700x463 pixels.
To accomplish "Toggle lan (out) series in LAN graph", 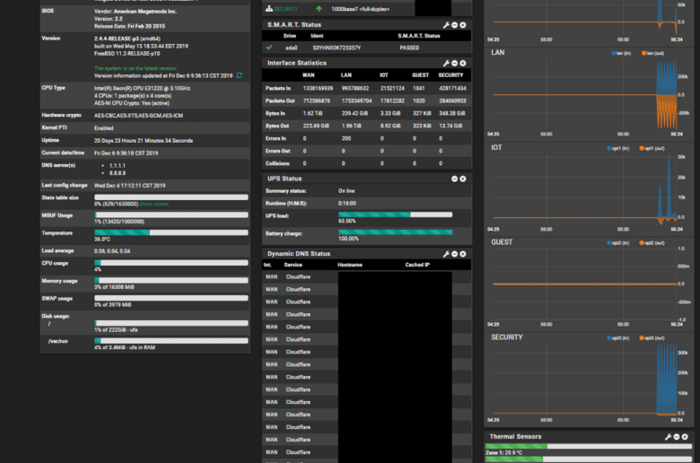I will (652, 53).
